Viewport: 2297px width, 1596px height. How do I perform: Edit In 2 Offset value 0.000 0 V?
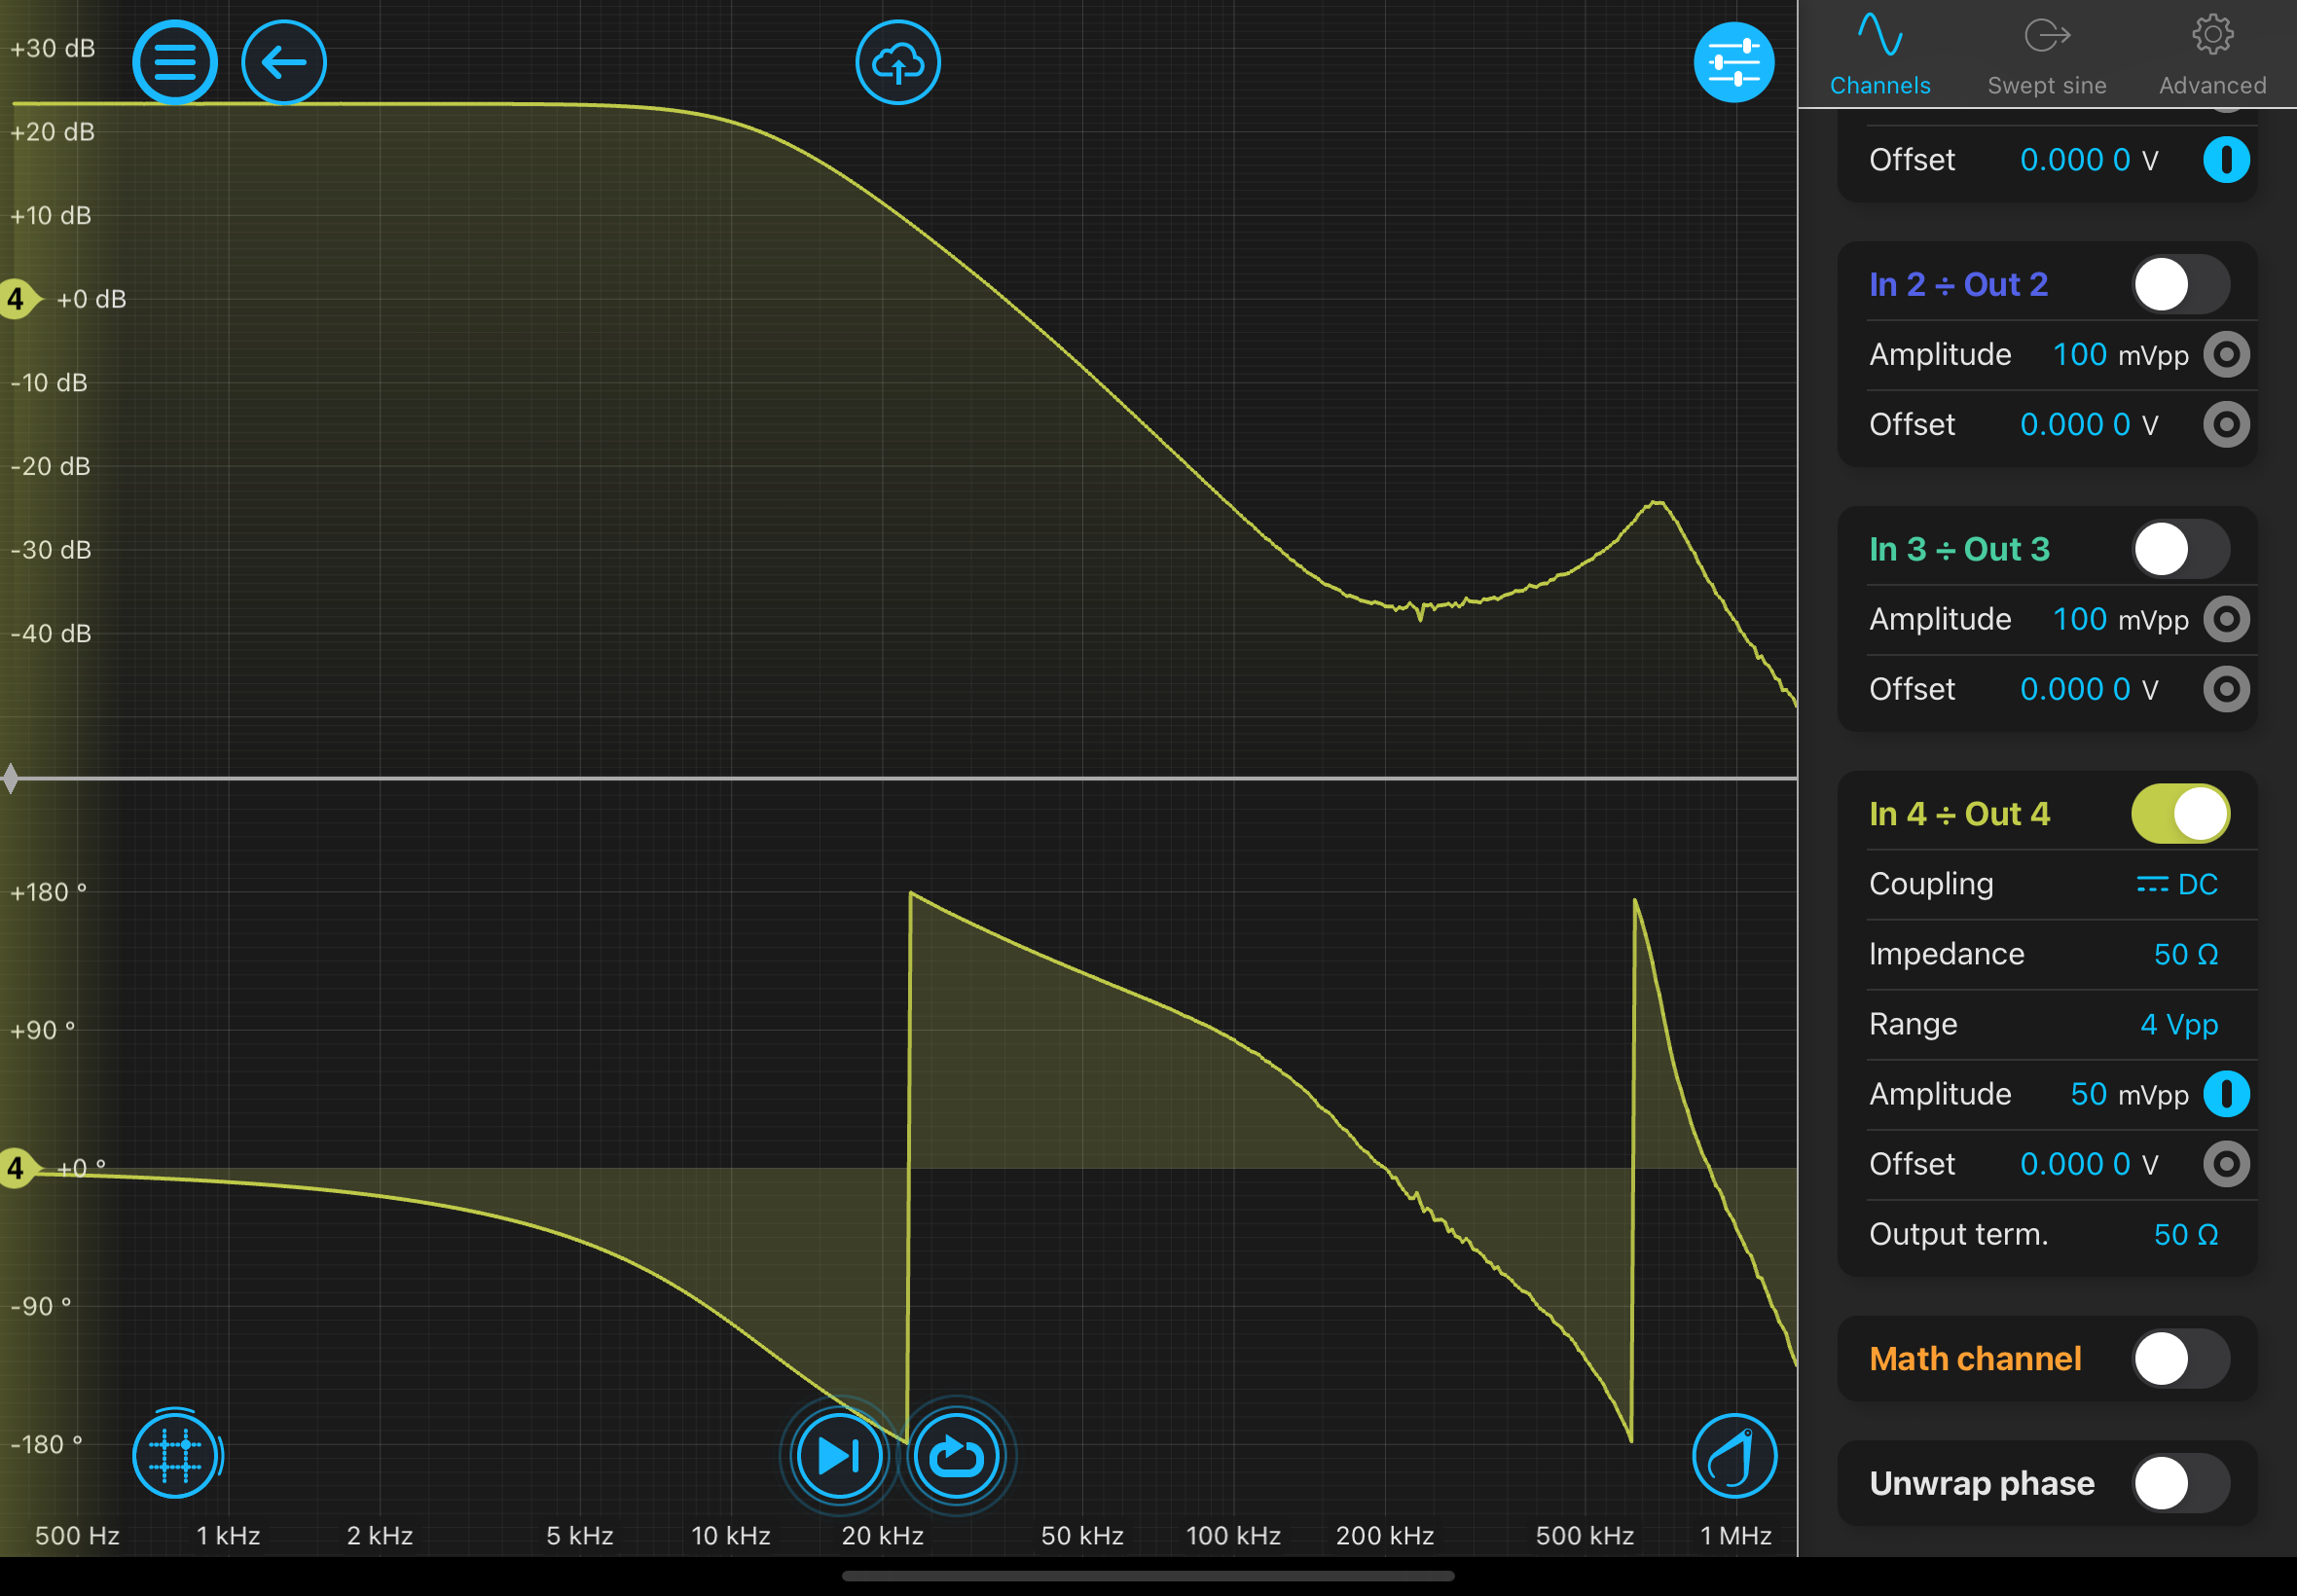click(x=2089, y=425)
